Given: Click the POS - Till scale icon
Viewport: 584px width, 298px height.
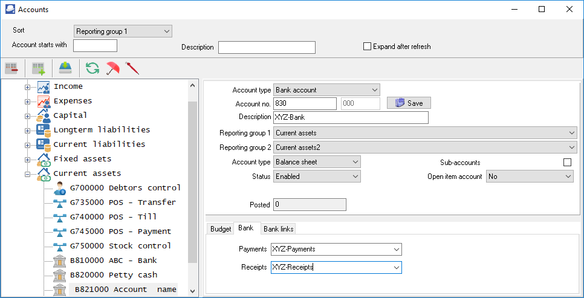Looking at the screenshot, I should tap(60, 218).
